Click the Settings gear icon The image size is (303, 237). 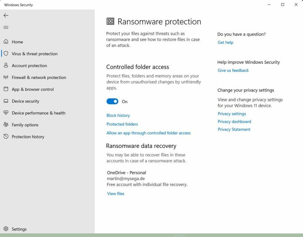6,229
